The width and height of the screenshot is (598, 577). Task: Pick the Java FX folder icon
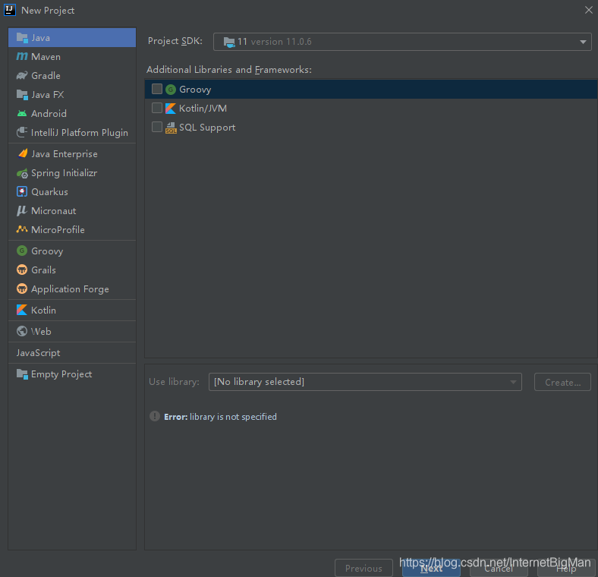(x=22, y=95)
